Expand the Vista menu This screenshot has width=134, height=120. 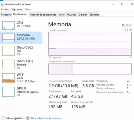tap(28, 9)
